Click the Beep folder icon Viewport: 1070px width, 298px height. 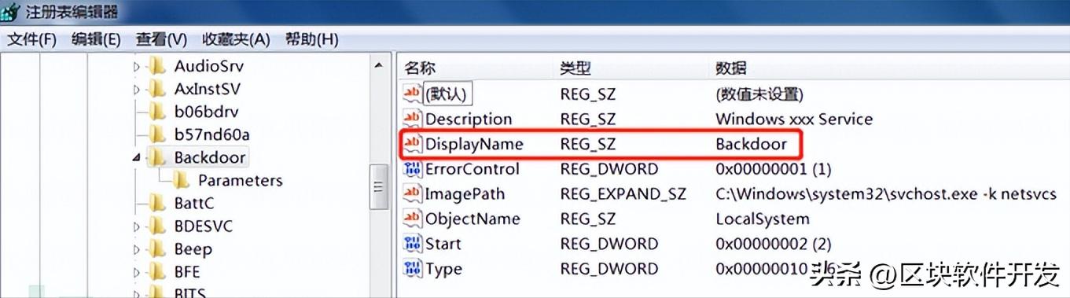(157, 248)
